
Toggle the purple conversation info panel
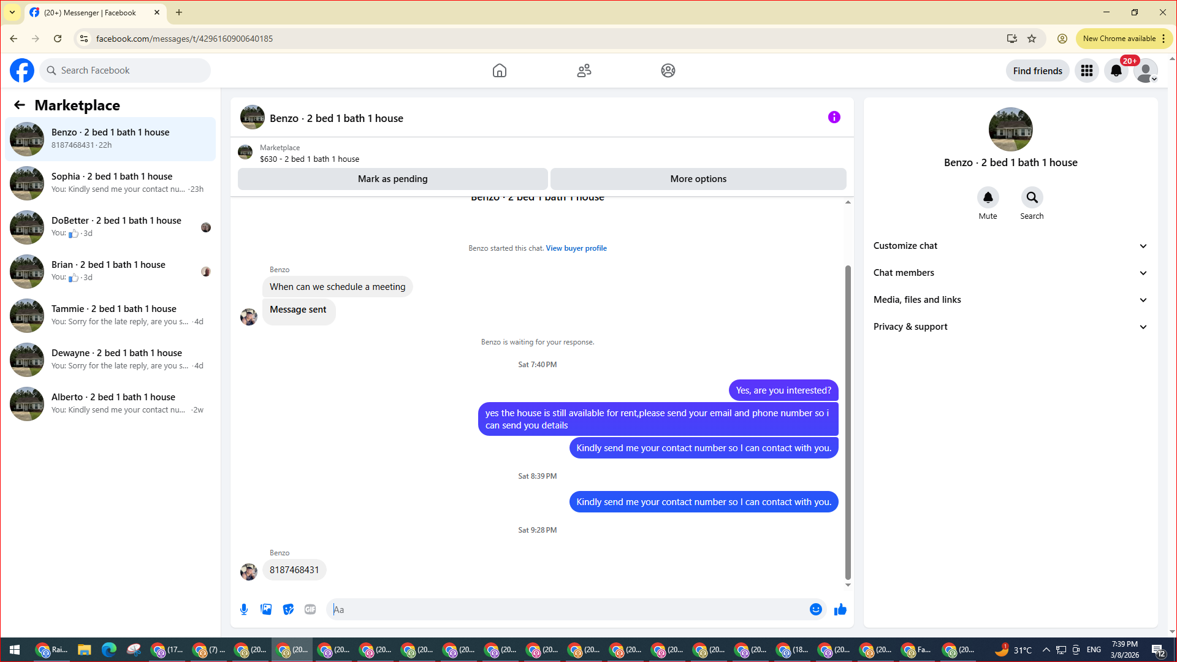pyautogui.click(x=834, y=117)
